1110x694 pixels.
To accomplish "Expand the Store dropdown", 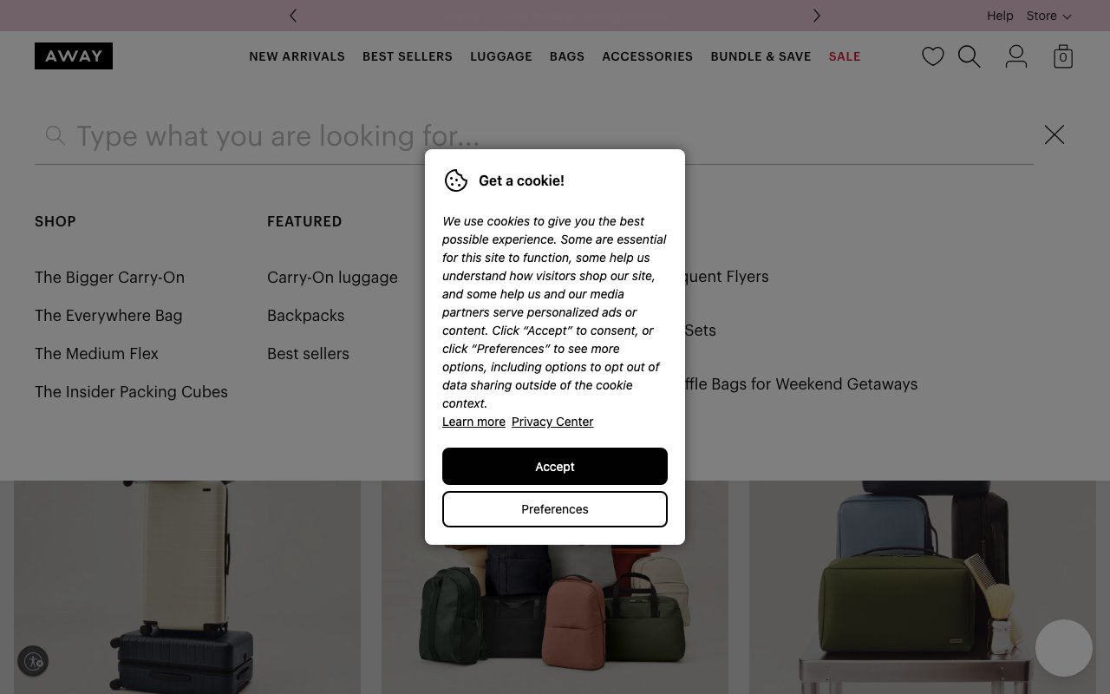I will [x=1048, y=16].
